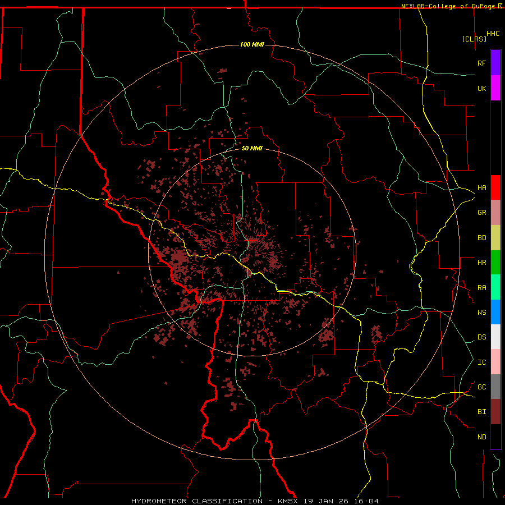Click the 'HR' legend label
Viewport: 505px width, 505px height.
pyautogui.click(x=481, y=263)
